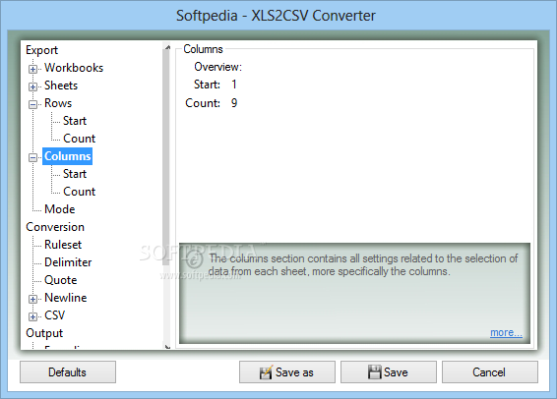Screen dimensions: 557x399
Task: Open the Mode settings item
Action: (x=60, y=209)
